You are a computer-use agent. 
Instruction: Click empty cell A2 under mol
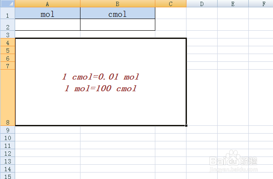pos(48,25)
